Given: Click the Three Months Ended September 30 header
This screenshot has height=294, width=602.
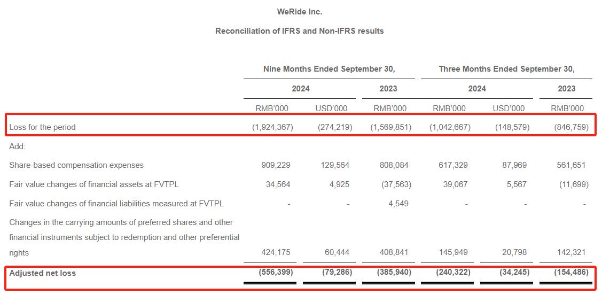Looking at the screenshot, I should tap(507, 69).
